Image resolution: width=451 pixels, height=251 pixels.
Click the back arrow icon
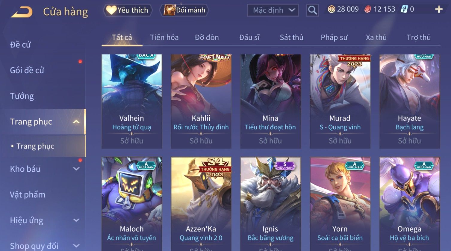(22, 12)
